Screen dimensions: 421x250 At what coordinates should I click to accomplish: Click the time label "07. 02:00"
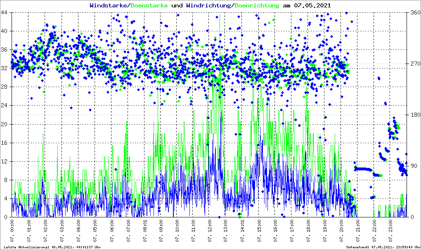[x=45, y=231]
